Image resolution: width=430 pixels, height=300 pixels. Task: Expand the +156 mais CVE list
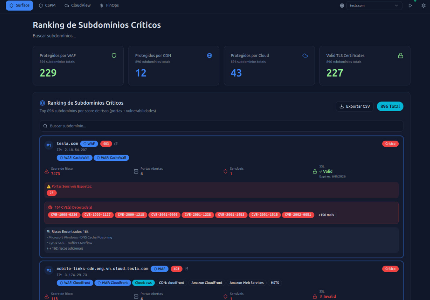(326, 215)
